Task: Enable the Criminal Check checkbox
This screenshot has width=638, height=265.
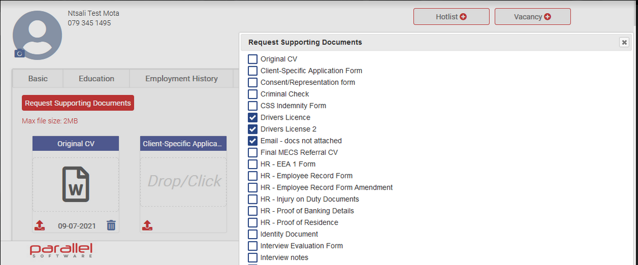Action: click(x=253, y=94)
